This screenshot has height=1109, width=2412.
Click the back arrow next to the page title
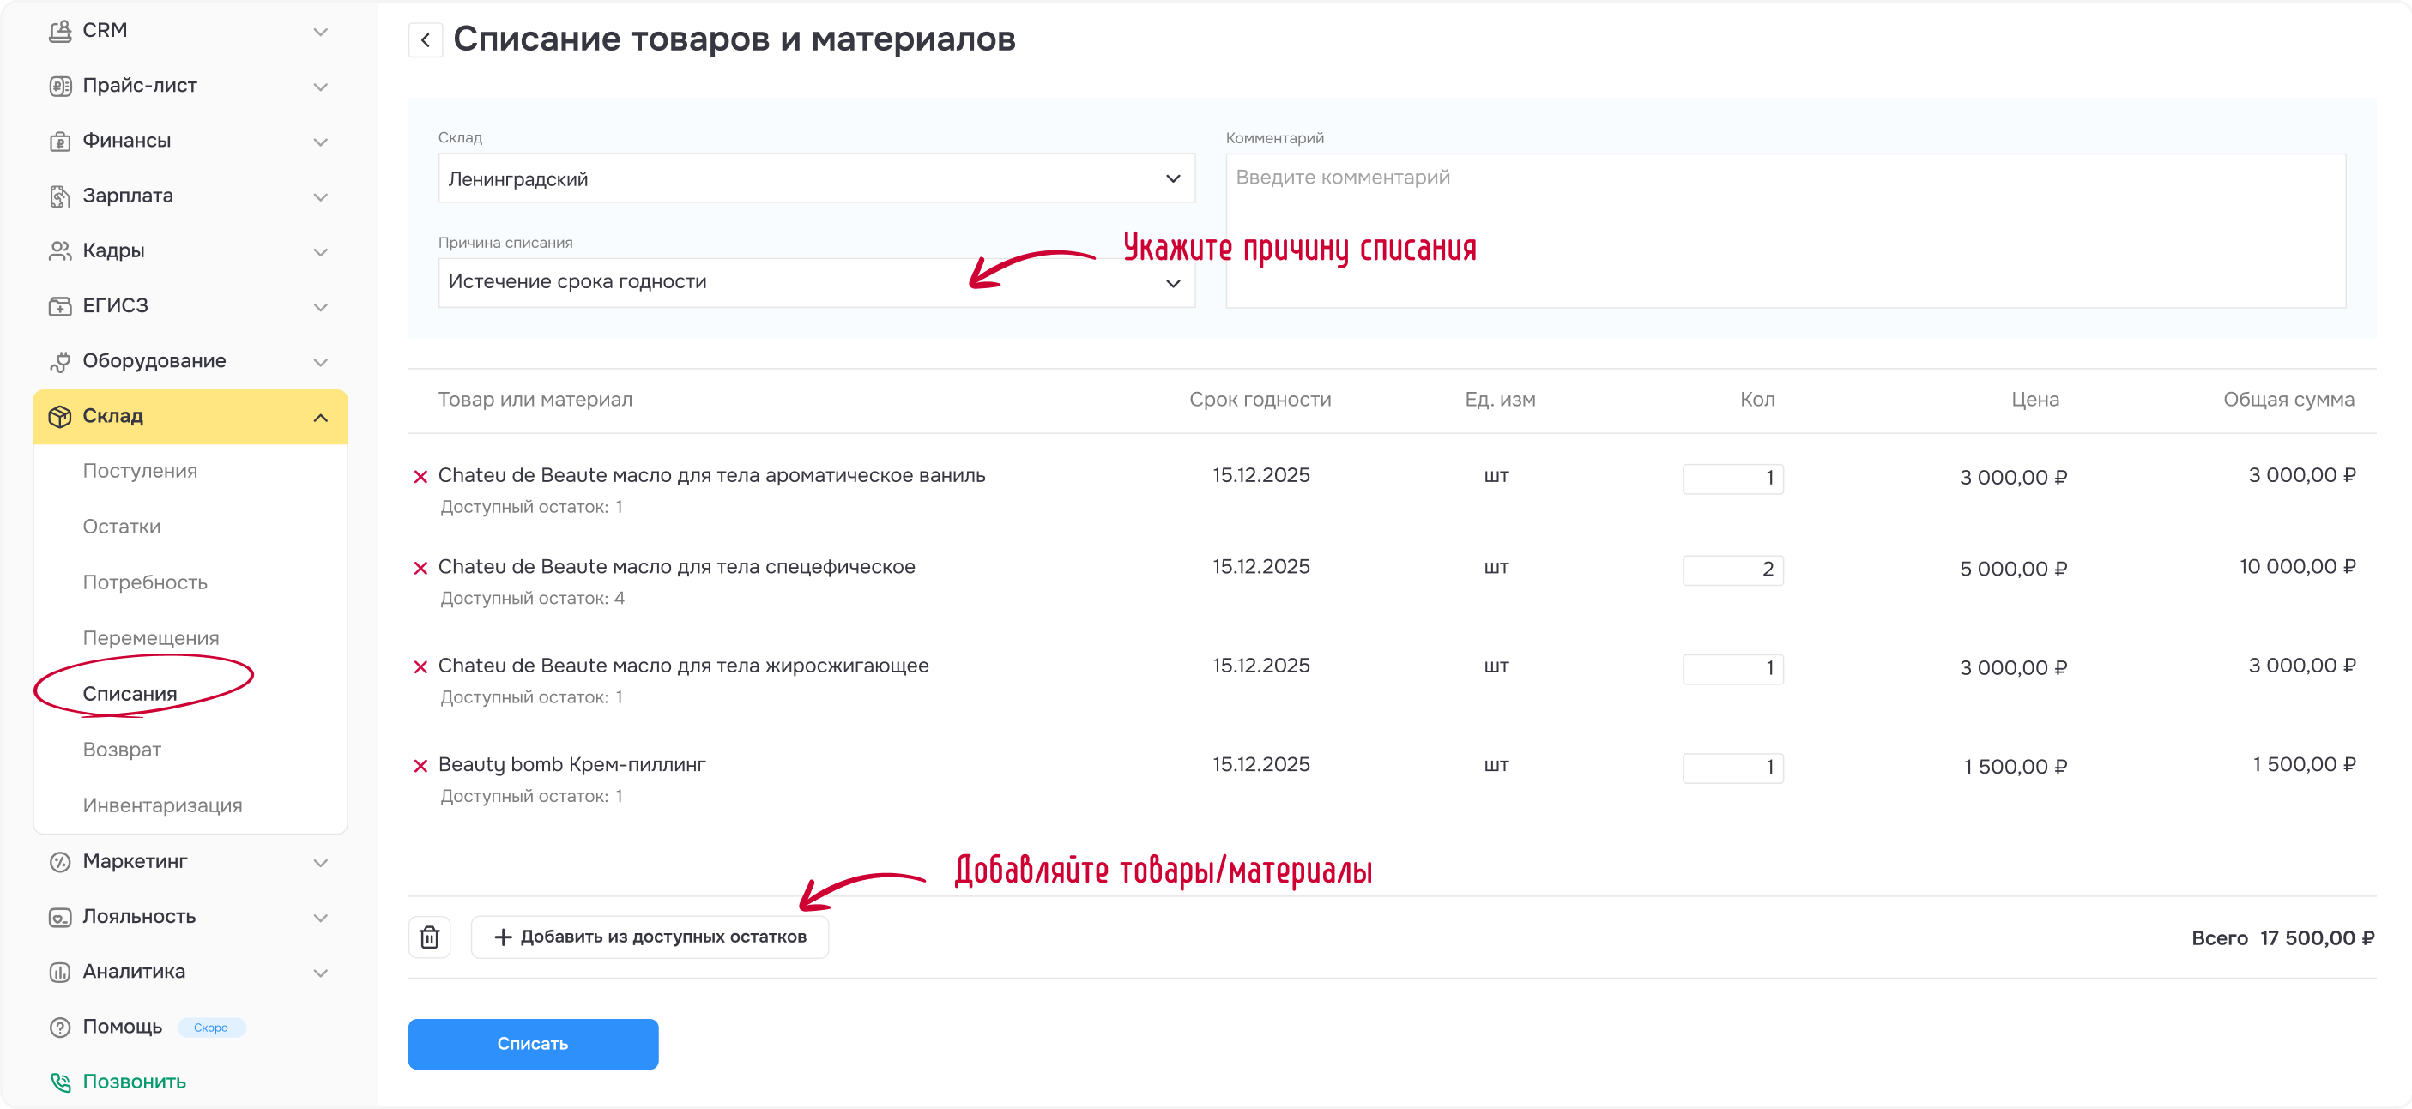[x=425, y=40]
